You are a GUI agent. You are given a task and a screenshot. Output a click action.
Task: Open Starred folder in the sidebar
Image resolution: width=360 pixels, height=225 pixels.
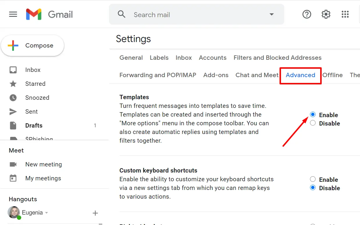35,84
